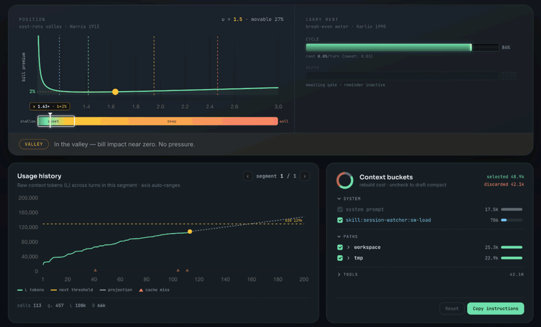541x327 pixels.
Task: Click the Copy instructions button
Action: tap(496, 309)
